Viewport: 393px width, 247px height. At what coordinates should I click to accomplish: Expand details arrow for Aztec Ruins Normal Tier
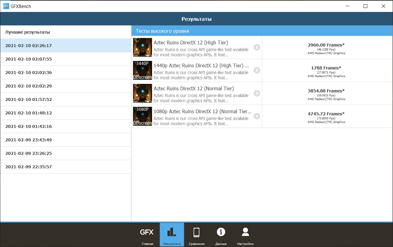[x=257, y=93]
